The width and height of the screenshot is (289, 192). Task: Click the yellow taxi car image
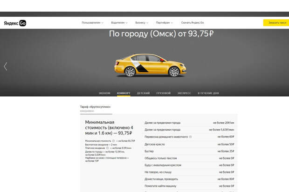150,65
